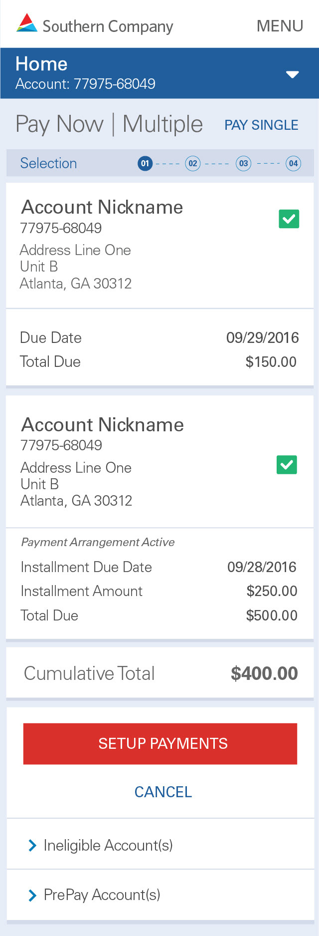Expand the Ineligible Account(s) section

[160, 845]
